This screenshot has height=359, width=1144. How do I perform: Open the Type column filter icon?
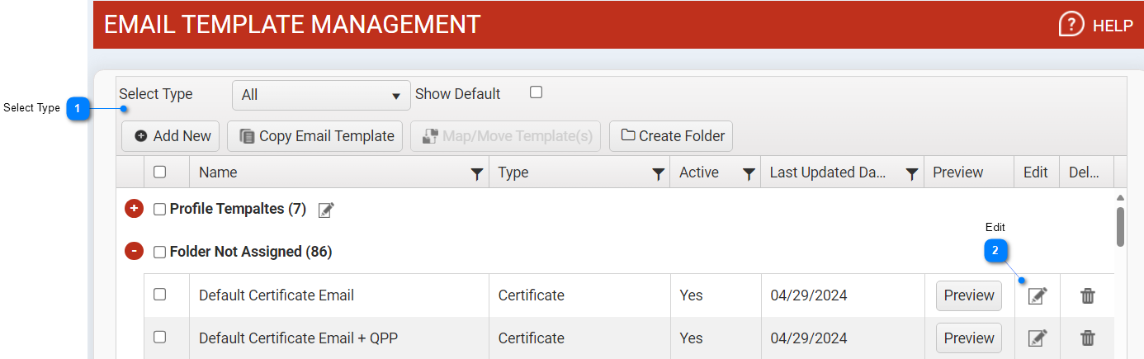[658, 173]
